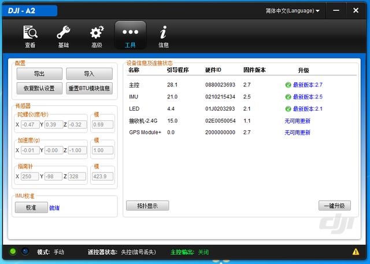Click bootloader value 28.1
370x264 pixels.
[x=172, y=85]
